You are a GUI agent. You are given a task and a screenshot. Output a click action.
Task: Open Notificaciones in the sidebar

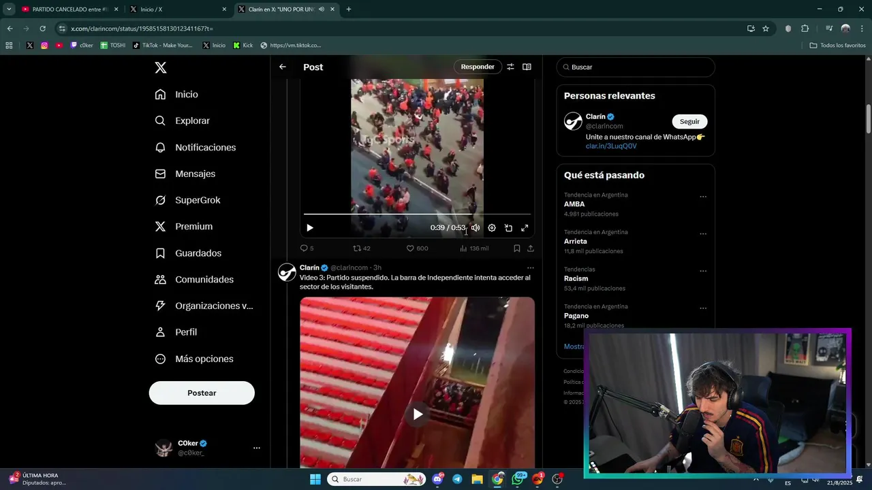pos(195,147)
